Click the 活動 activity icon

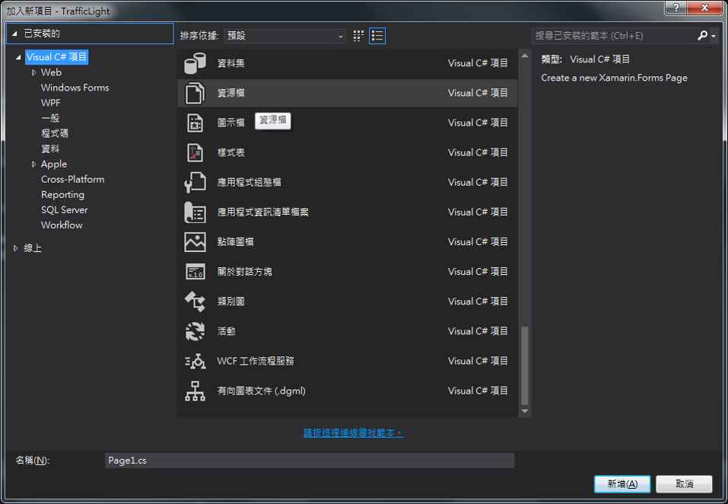pyautogui.click(x=195, y=331)
